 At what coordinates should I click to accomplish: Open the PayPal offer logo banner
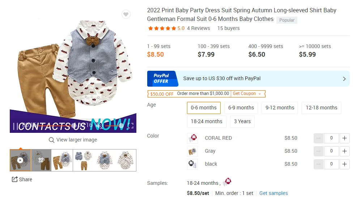click(x=162, y=78)
